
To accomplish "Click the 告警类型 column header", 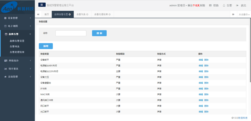I will (45, 54).
